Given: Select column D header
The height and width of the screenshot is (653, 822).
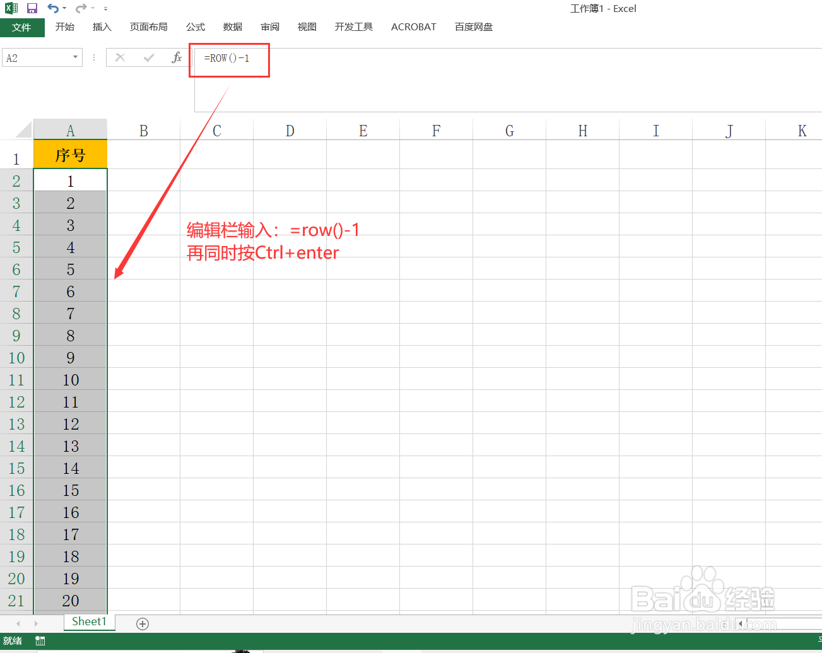Looking at the screenshot, I should (290, 130).
